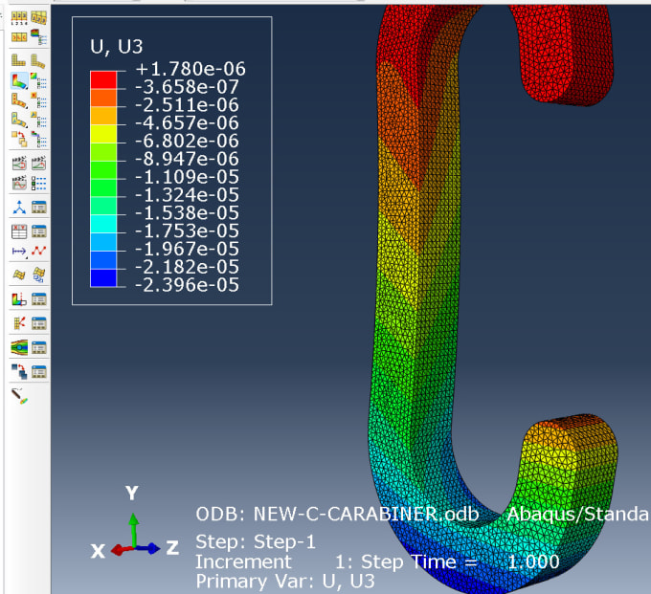Click the red X axis of view triad
Viewport: 651px width, 594px height.
[x=121, y=550]
